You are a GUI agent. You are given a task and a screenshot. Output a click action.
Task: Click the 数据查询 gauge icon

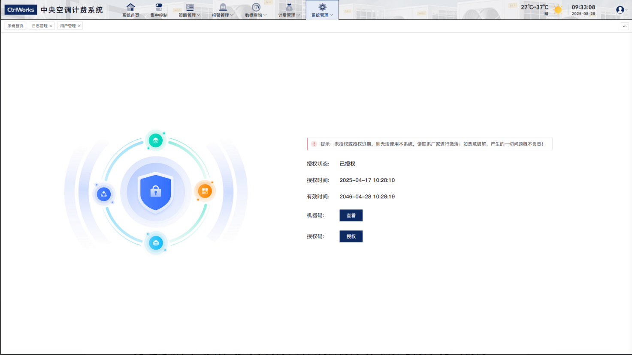[x=256, y=7]
